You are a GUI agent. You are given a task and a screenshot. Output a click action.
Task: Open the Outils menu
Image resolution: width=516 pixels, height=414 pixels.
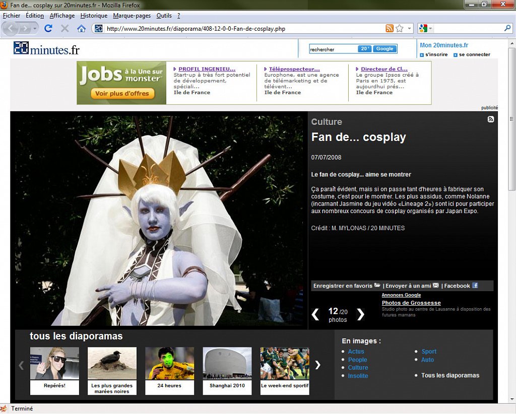tap(164, 16)
